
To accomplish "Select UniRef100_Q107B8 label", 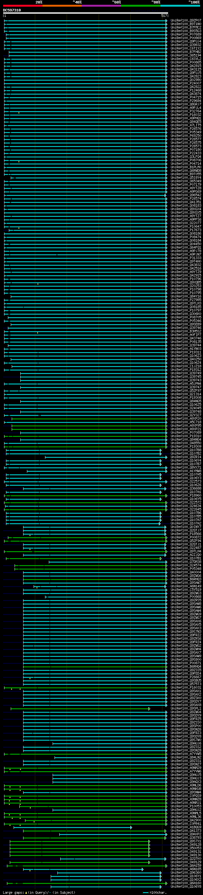I will [x=186, y=450].
